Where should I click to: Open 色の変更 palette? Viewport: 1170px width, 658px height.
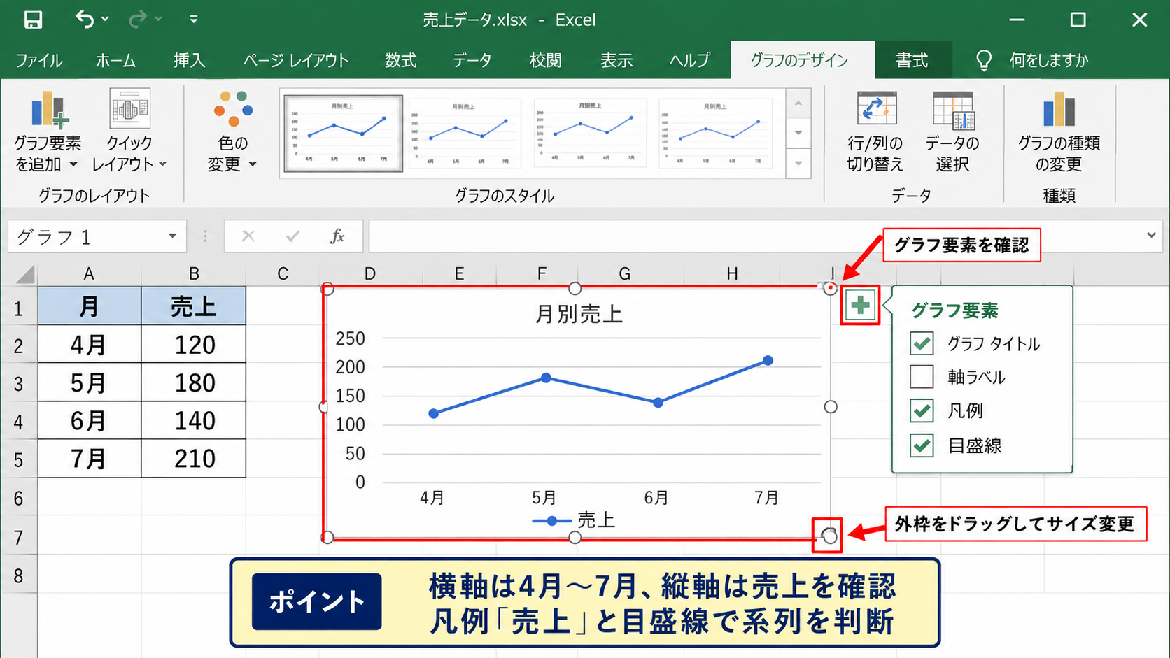pyautogui.click(x=232, y=131)
